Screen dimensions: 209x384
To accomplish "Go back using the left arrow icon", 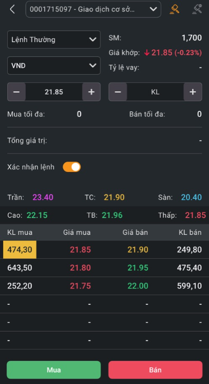I will [x=12, y=9].
